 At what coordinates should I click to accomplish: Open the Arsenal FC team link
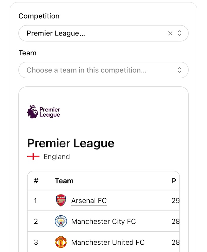89,201
